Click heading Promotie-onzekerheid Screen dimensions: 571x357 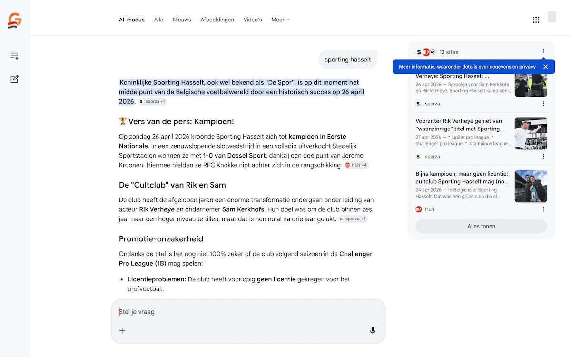click(161, 238)
